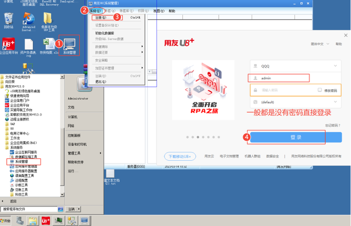Open the 视图(V) menu
Viewport: 351px width, 226px height.
coord(159,11)
